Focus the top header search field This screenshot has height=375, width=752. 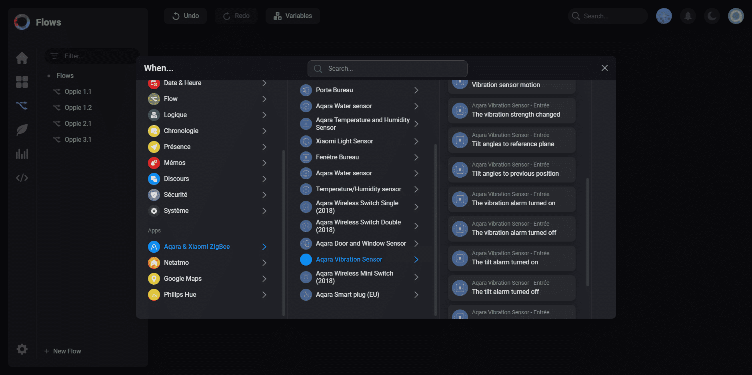click(608, 16)
